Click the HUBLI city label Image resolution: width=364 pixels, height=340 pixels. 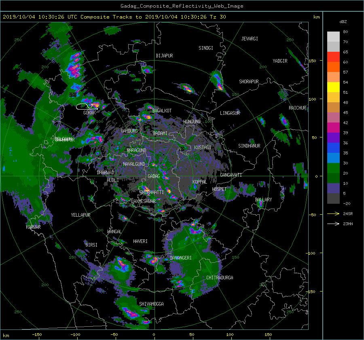113,180
